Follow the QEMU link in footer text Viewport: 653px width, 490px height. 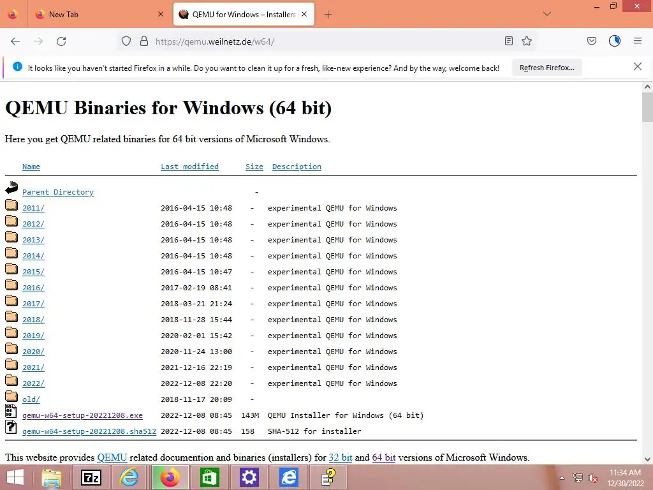tap(112, 457)
